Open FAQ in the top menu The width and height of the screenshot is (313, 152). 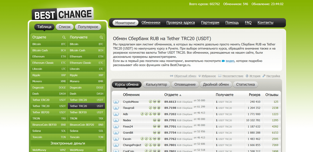pyautogui.click(x=248, y=23)
